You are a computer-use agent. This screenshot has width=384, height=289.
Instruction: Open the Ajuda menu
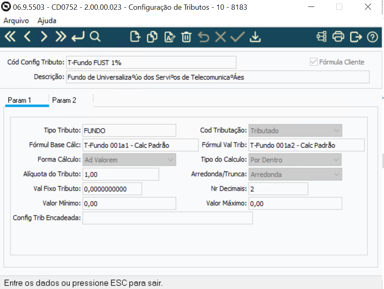47,21
